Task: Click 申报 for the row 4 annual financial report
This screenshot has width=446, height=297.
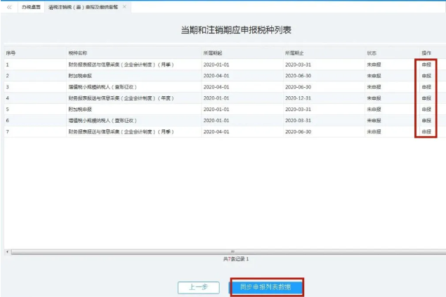Action: tap(426, 98)
